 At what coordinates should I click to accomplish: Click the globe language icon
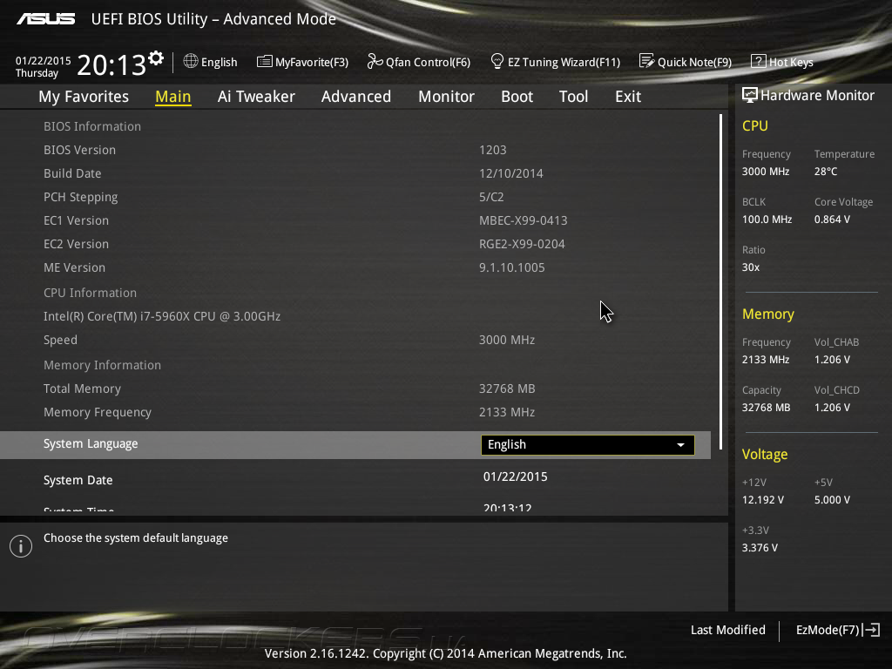click(191, 61)
